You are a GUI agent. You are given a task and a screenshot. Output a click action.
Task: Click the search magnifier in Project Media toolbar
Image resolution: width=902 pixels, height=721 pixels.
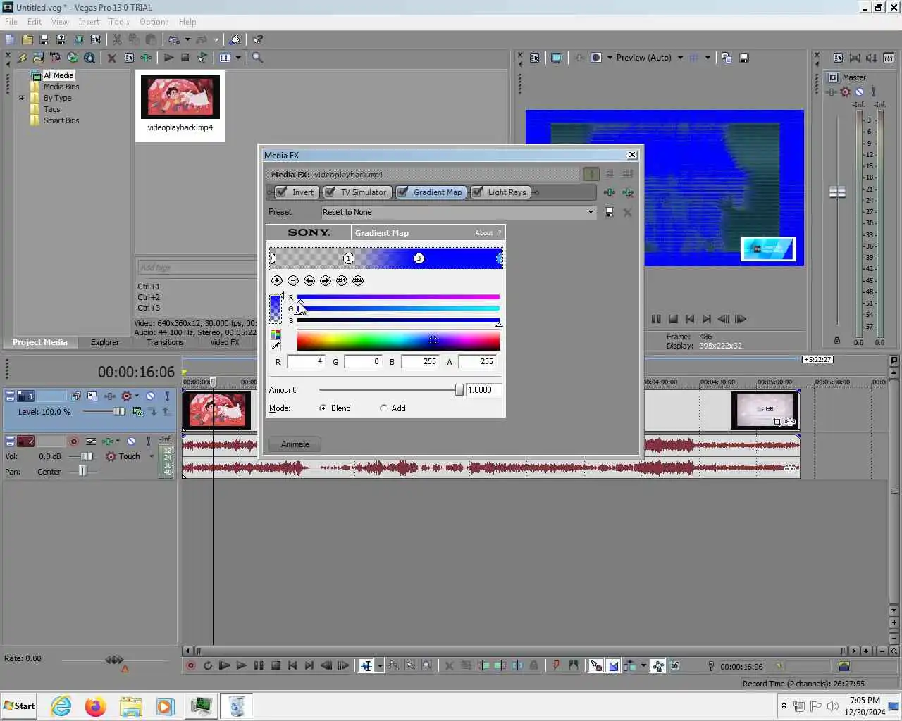point(258,58)
